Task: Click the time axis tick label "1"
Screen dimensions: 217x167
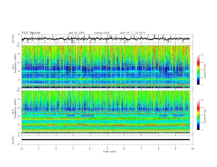Action: (x=39, y=149)
